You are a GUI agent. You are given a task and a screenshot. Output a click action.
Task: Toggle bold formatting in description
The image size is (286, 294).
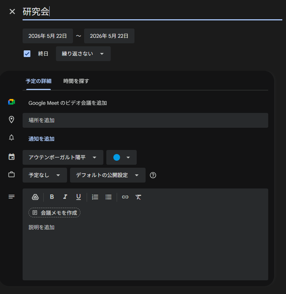coord(52,197)
